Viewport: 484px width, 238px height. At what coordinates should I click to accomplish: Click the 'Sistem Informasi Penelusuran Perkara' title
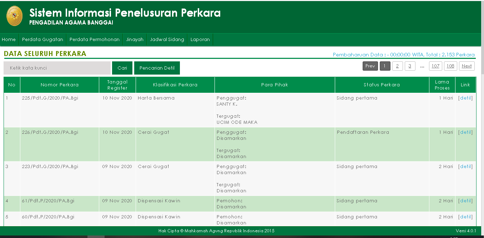click(125, 13)
